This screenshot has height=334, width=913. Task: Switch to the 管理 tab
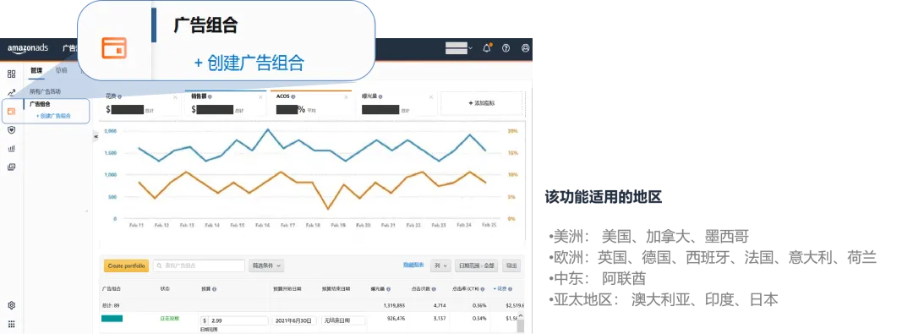[36, 70]
